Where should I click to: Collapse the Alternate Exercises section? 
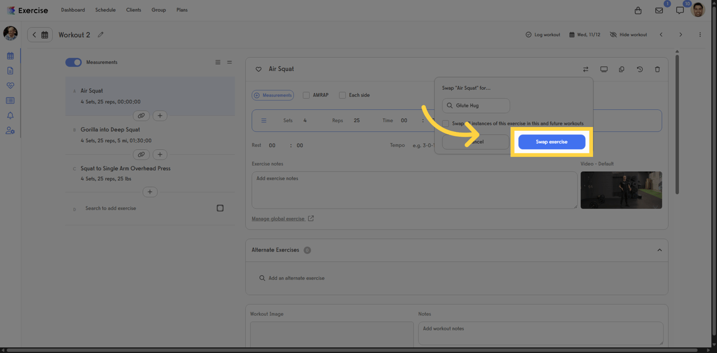pyautogui.click(x=659, y=250)
